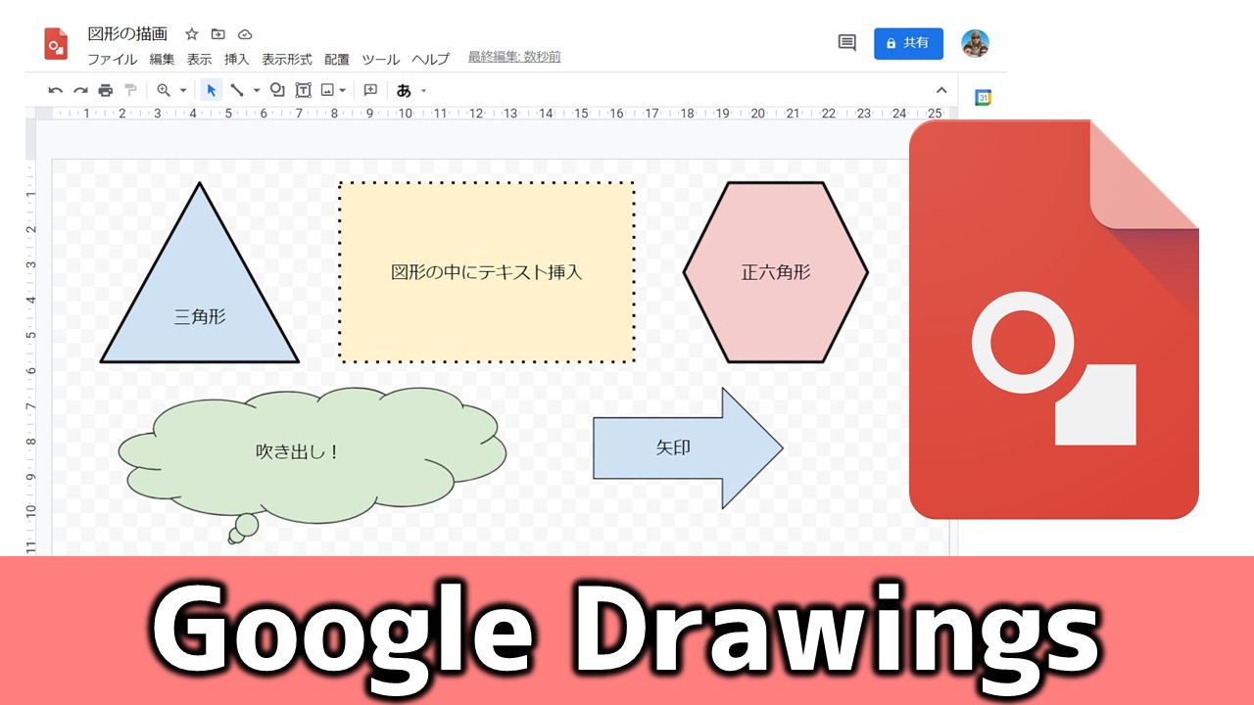Open the 編集 menu

(162, 59)
